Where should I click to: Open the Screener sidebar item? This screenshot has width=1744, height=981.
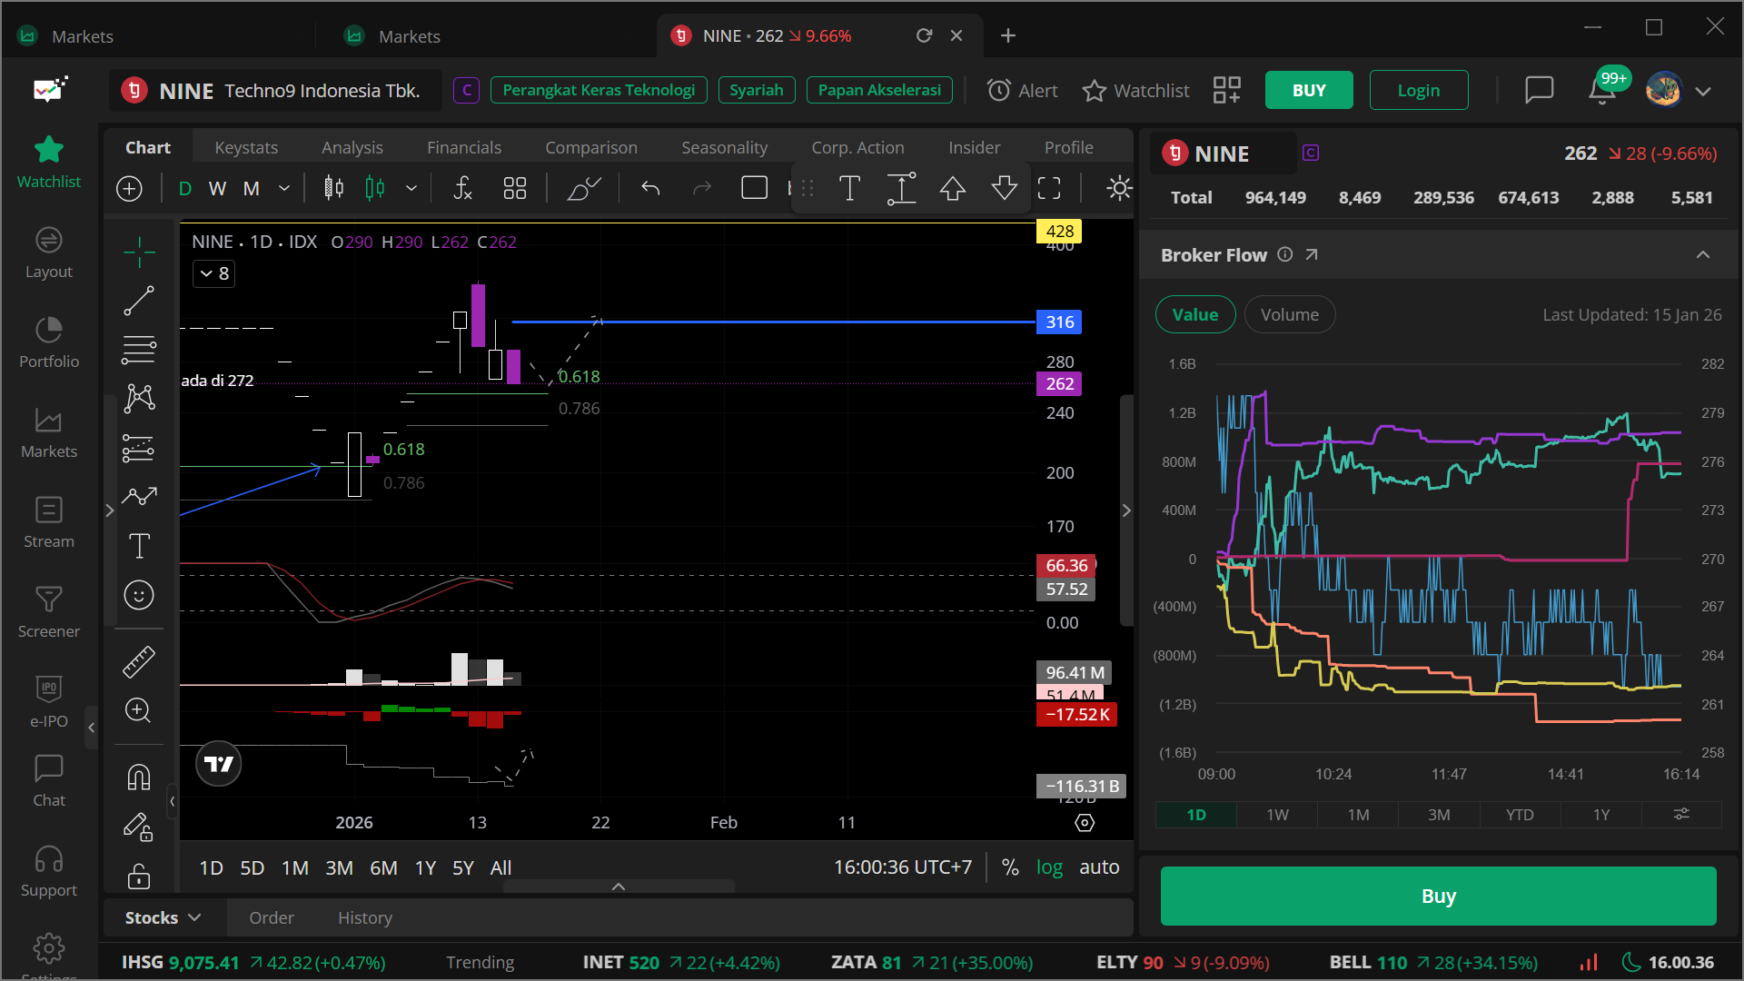click(49, 611)
